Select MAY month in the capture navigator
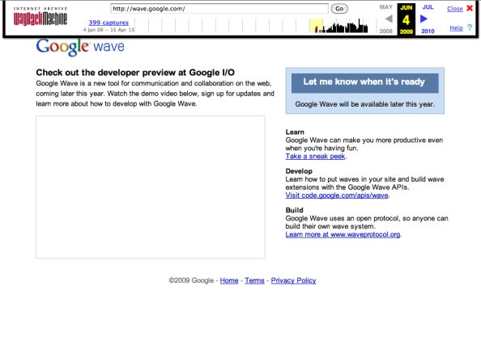 [386, 7]
